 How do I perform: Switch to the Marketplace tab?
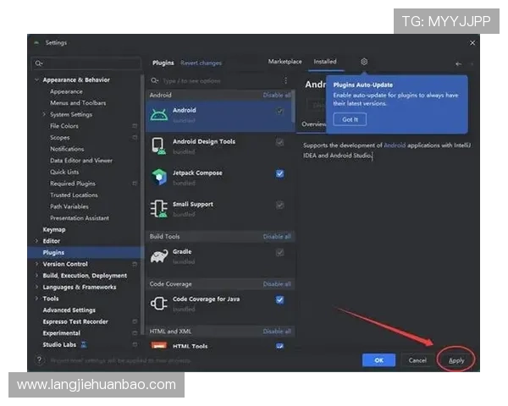pos(284,62)
